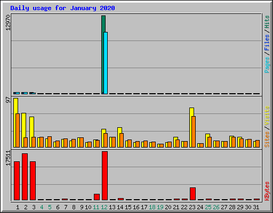Screen dimensions: 273x213
Task: Click day label 31 on the x-axis
Action: coord(256,207)
